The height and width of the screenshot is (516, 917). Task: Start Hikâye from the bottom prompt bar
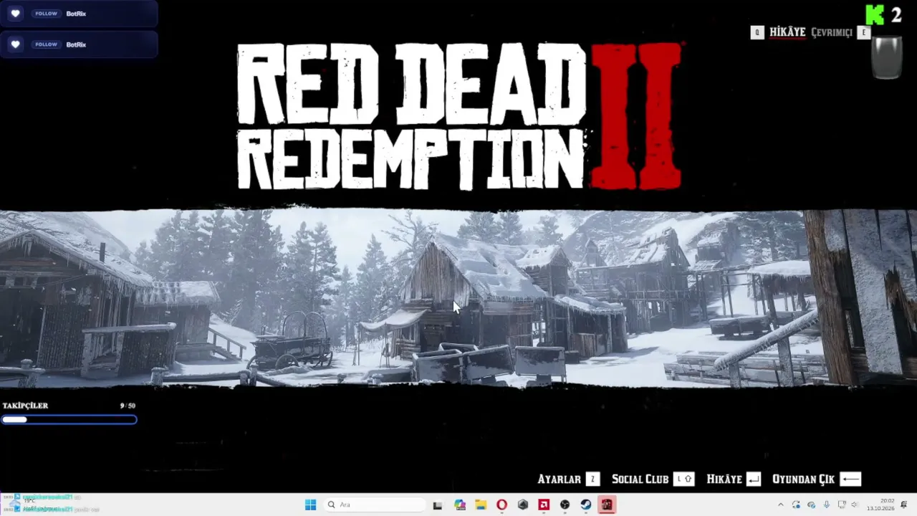[x=724, y=479]
